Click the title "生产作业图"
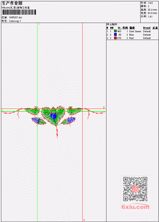 [x=12, y=3]
